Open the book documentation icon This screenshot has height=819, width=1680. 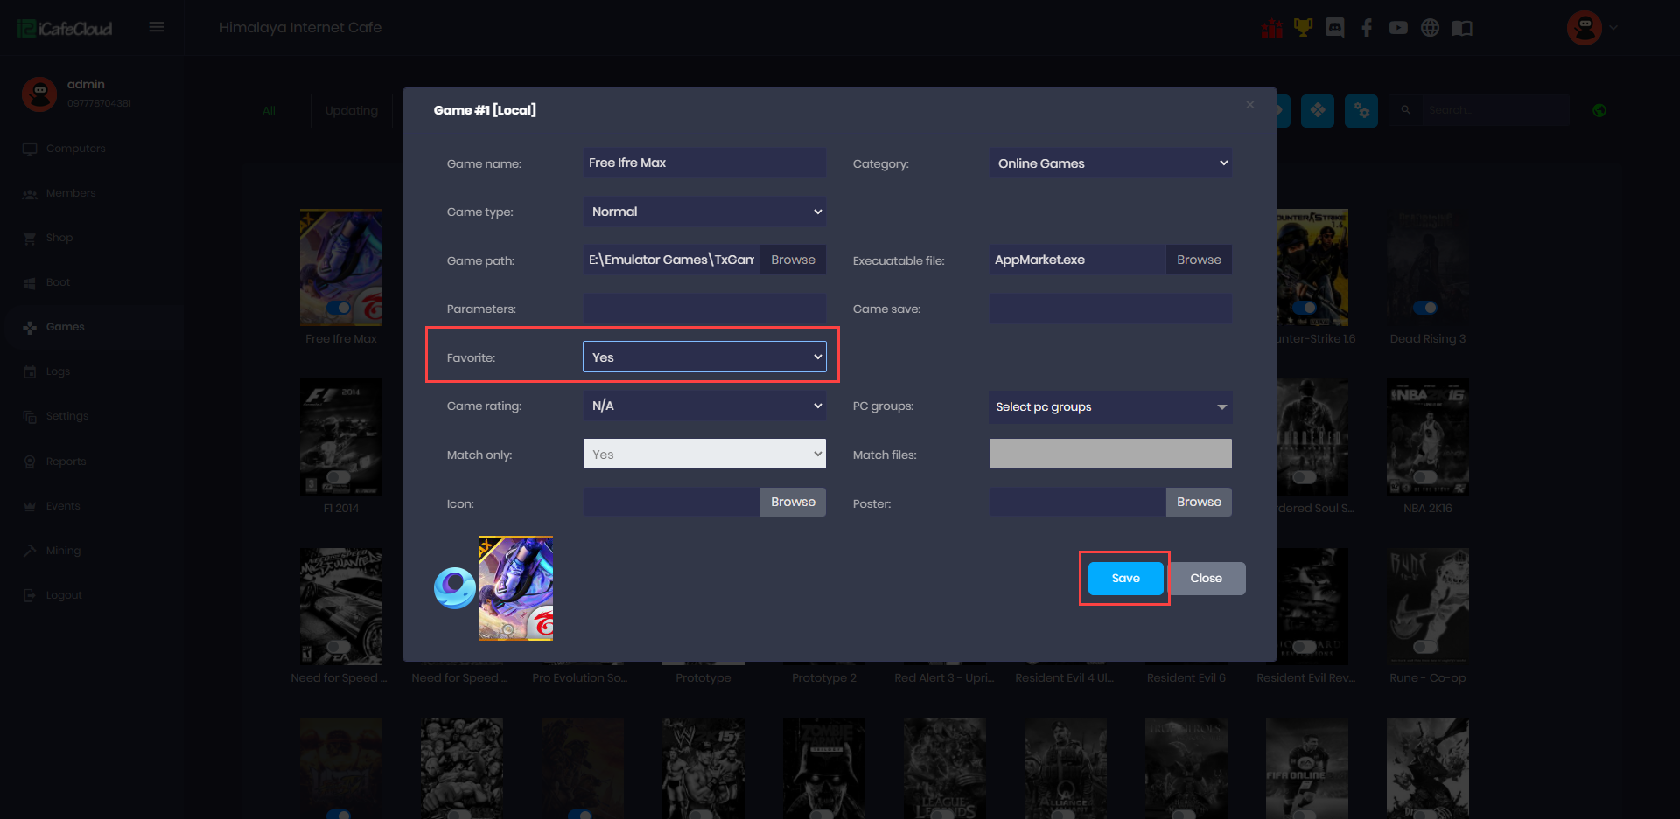click(1461, 28)
